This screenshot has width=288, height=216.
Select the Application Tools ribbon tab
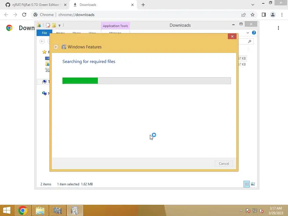click(115, 26)
